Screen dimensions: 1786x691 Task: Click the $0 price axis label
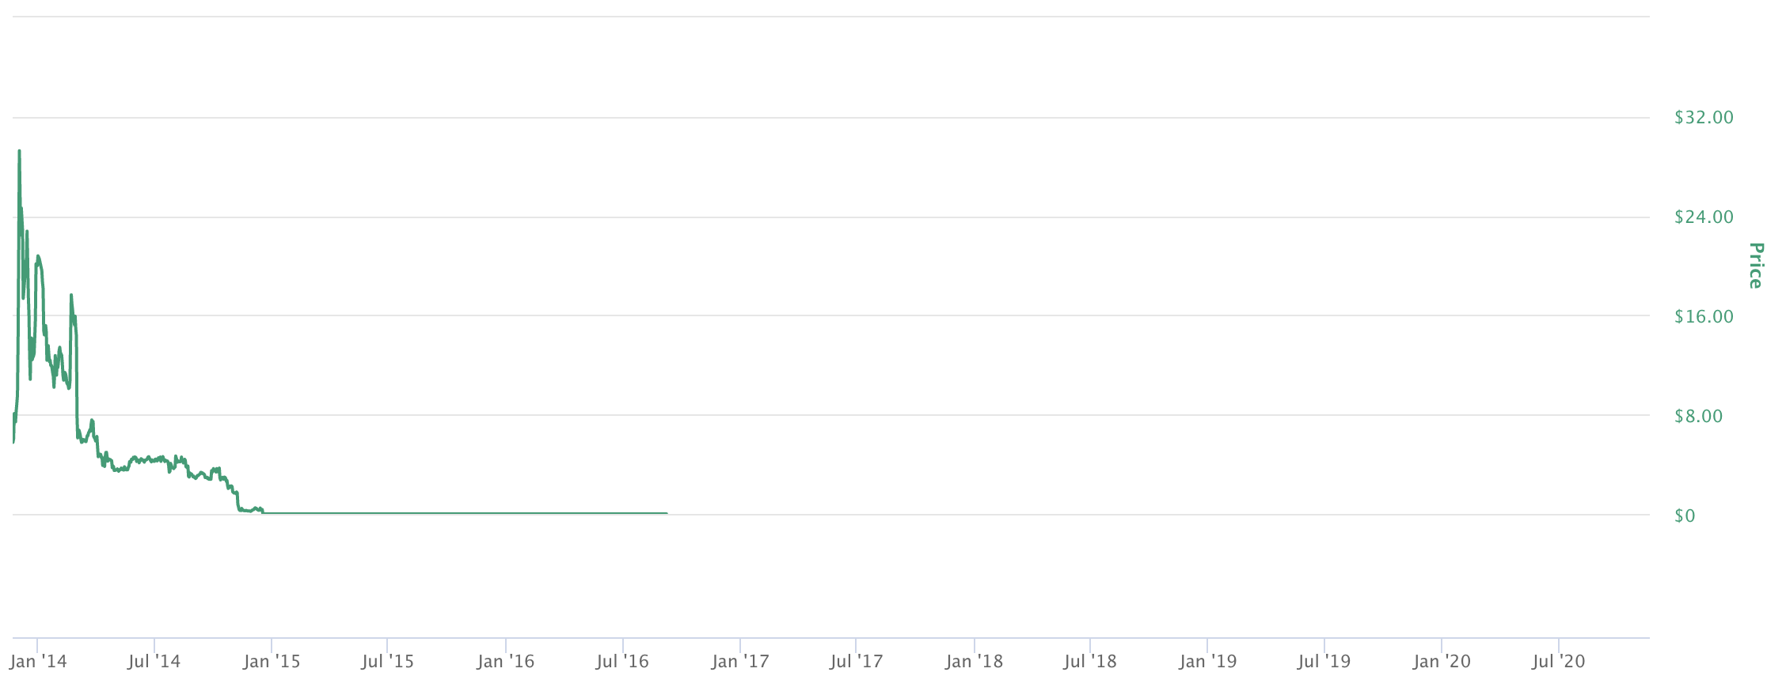(x=1685, y=516)
